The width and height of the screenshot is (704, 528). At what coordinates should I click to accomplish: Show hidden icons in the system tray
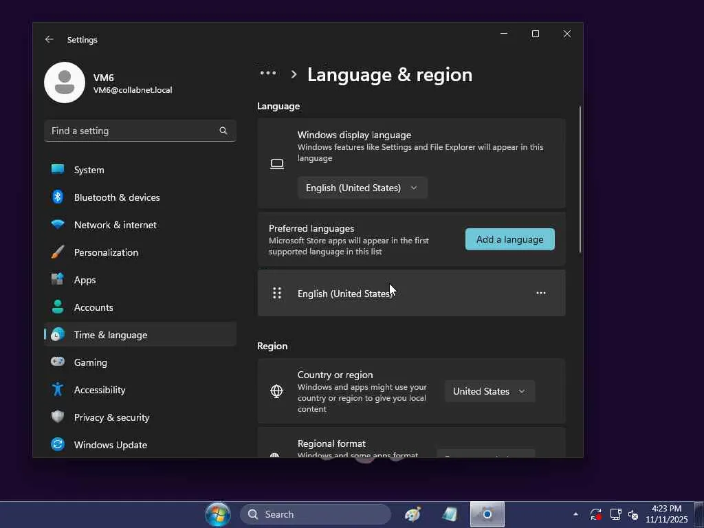[x=575, y=514]
